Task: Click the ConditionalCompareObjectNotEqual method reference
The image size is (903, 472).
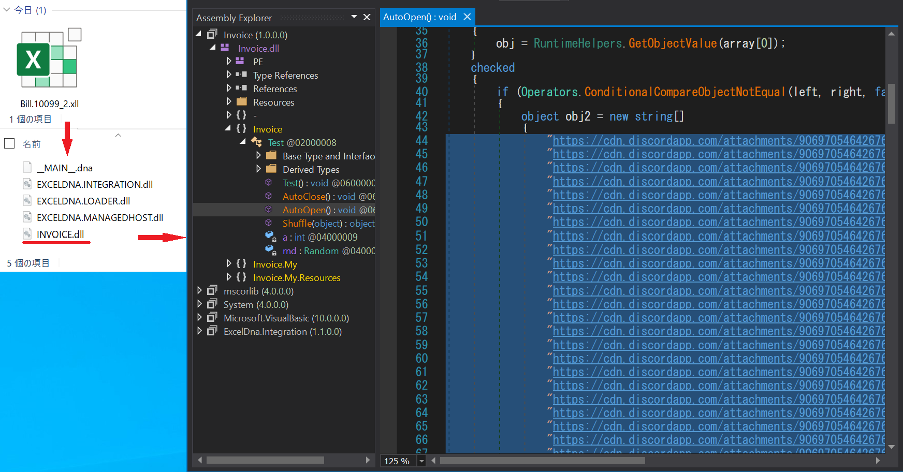Action: click(x=686, y=92)
